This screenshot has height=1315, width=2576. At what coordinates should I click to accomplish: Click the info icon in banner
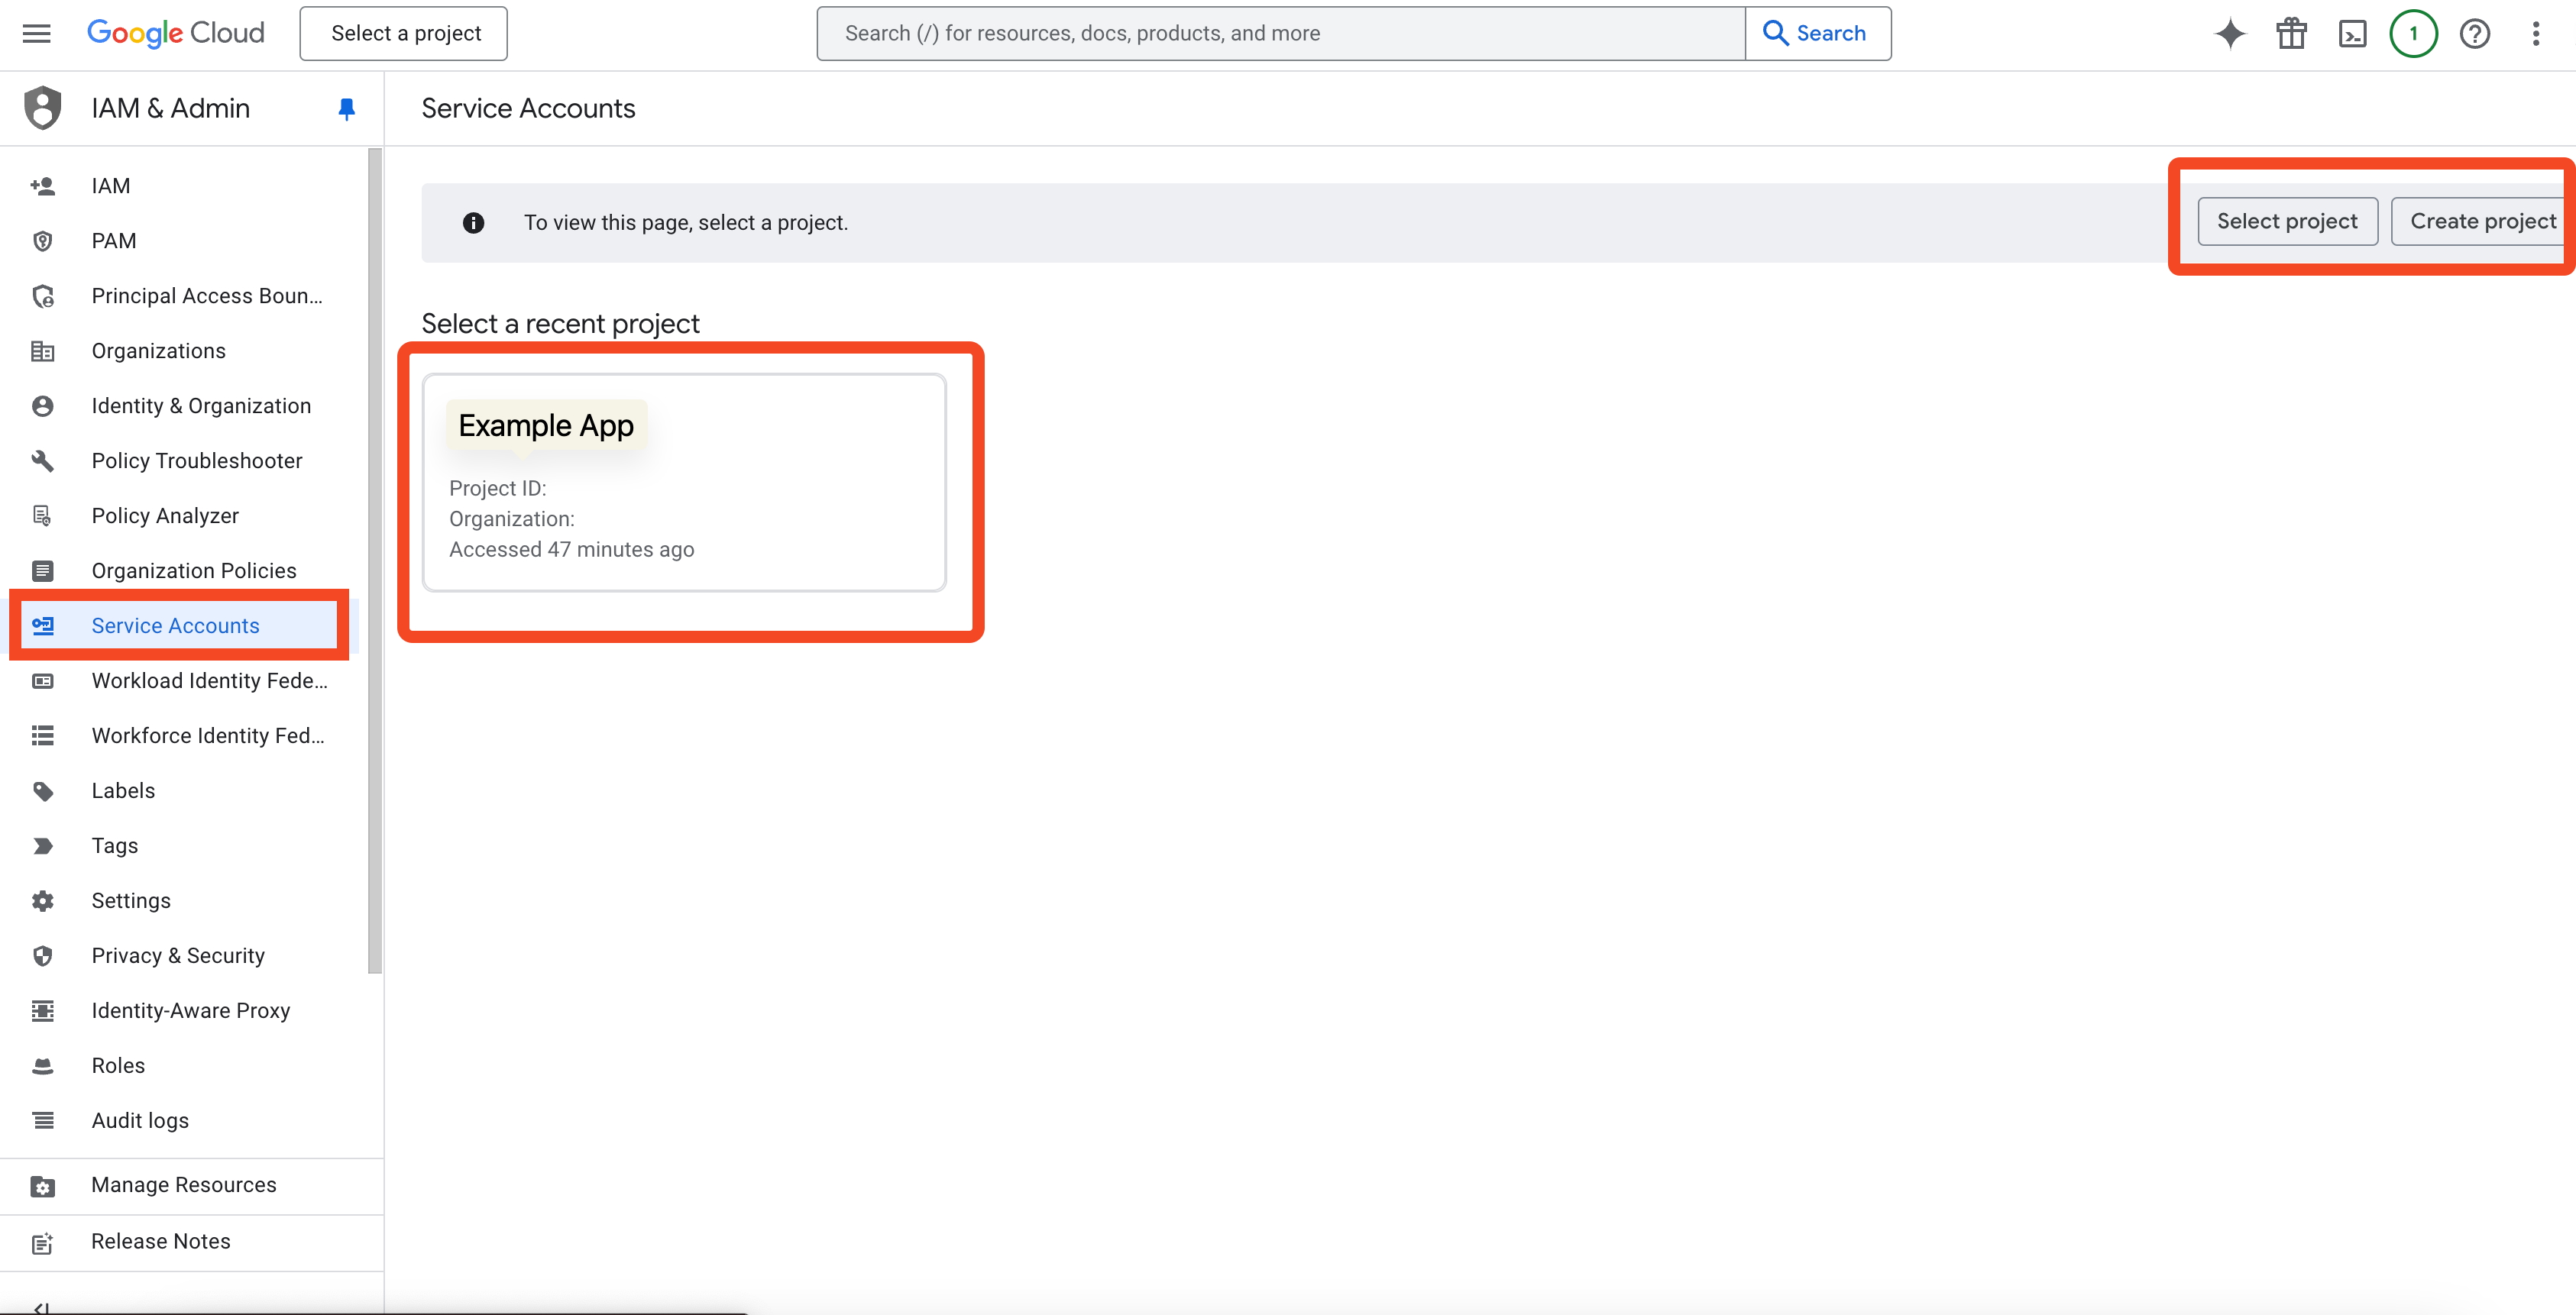coord(473,223)
